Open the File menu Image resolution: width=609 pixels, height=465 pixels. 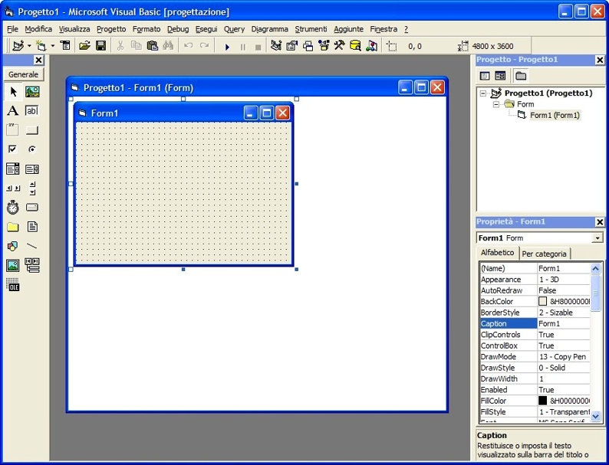[12, 29]
